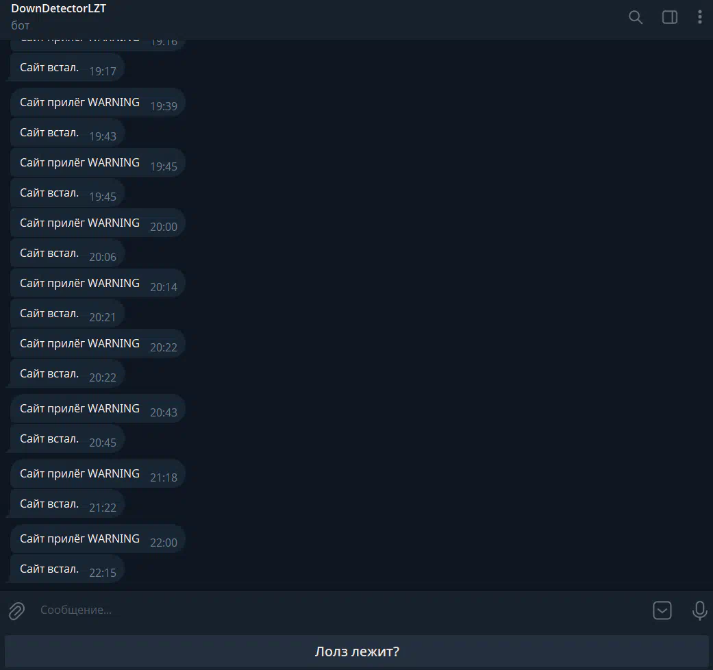Select "Сайт прилёг WARNING" message at 20:00
Image resolution: width=713 pixels, height=670 pixels.
click(x=97, y=223)
